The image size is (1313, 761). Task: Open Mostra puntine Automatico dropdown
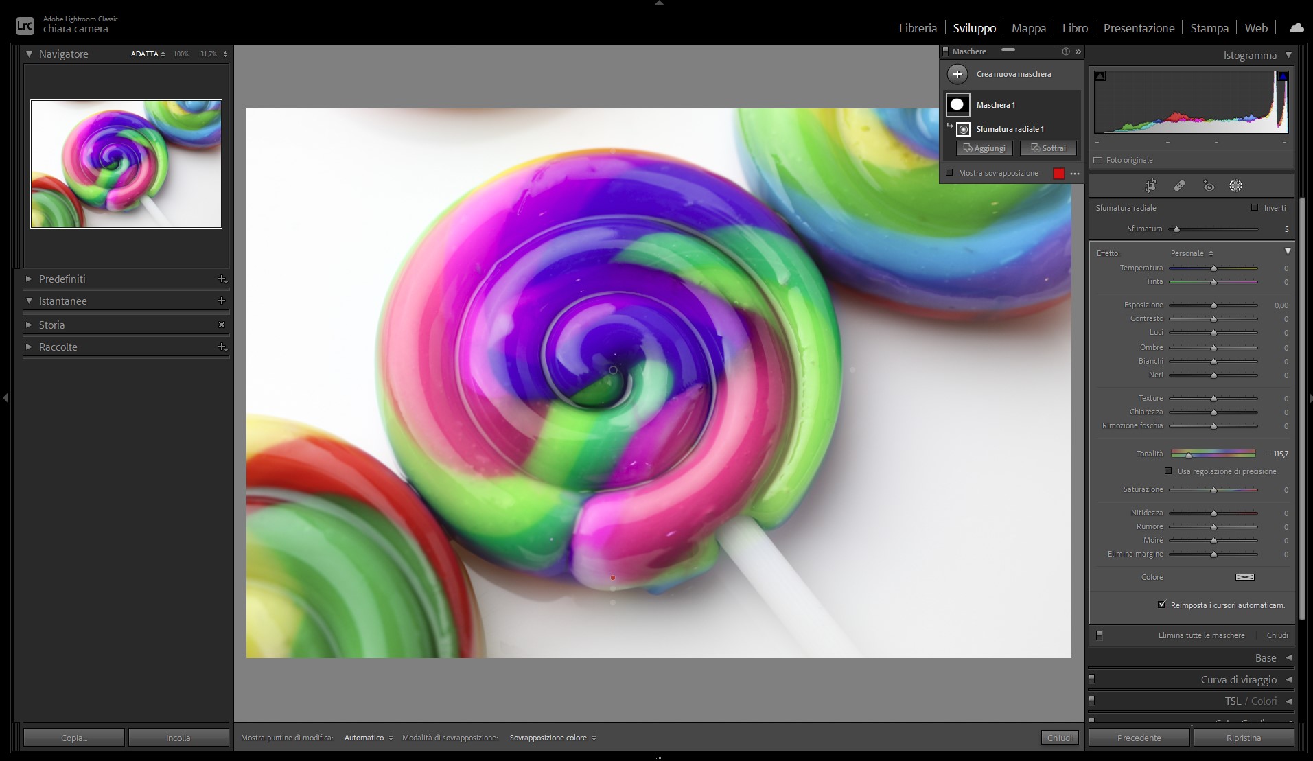369,738
